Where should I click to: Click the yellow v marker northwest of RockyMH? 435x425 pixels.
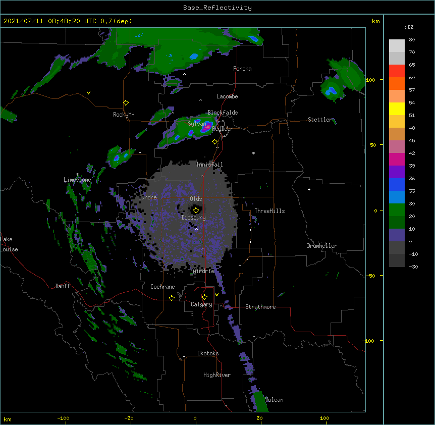[x=88, y=93]
